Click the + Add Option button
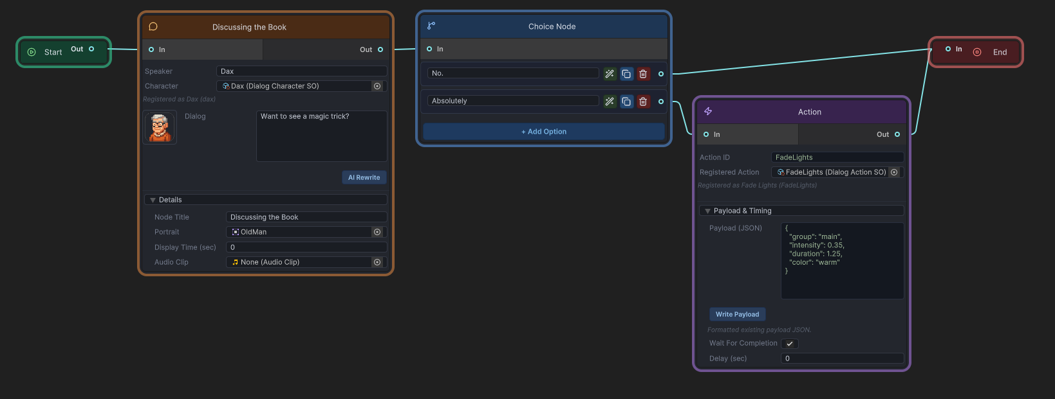Screen dimensions: 1055x399 pyautogui.click(x=544, y=132)
